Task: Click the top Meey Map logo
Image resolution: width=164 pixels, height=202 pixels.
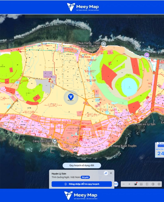Action: coord(83,7)
